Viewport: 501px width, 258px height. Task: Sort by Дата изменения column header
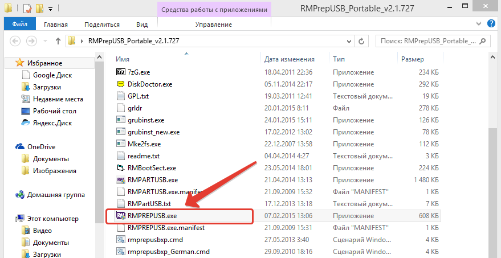(290, 59)
